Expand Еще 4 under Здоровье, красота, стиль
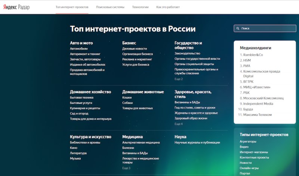Screen dimensions: 299x176 click(x=179, y=124)
